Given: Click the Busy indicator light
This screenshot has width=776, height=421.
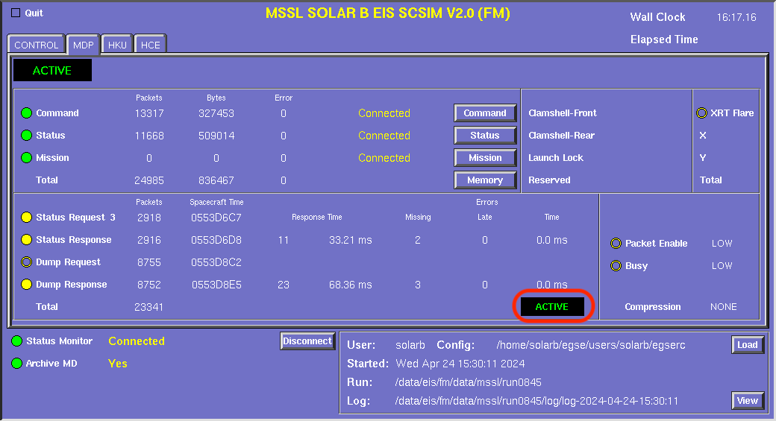Looking at the screenshot, I should (x=616, y=266).
